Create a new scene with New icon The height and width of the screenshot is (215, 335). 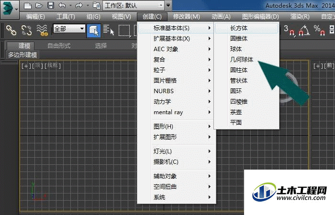pos(28,5)
